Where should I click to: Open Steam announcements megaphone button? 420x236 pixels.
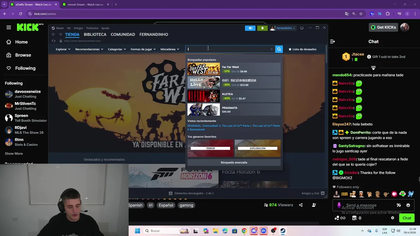tap(250, 28)
